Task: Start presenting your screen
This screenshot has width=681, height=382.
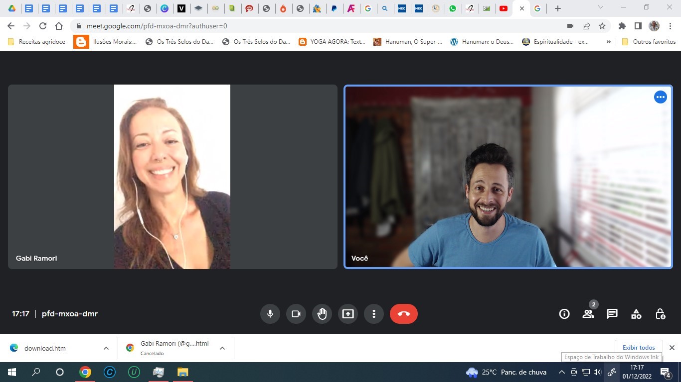Action: (x=347, y=314)
